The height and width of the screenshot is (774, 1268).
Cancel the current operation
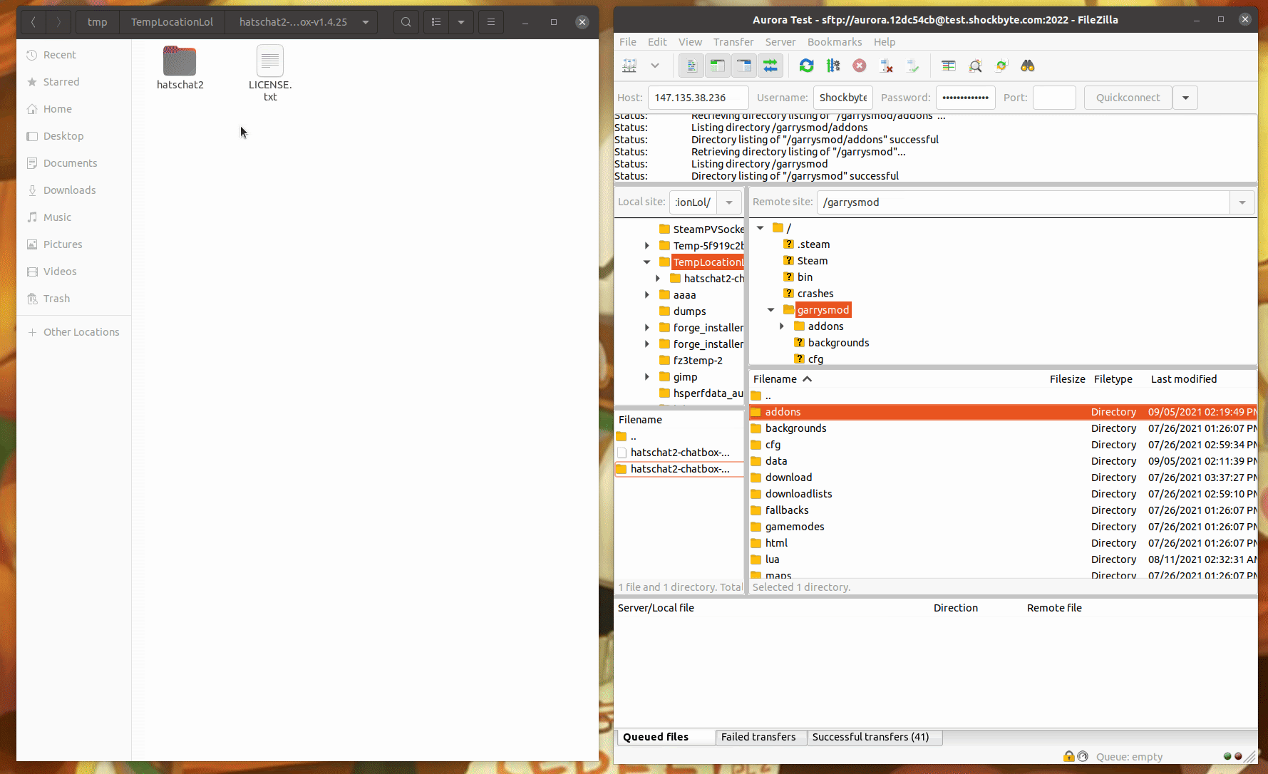tap(859, 66)
